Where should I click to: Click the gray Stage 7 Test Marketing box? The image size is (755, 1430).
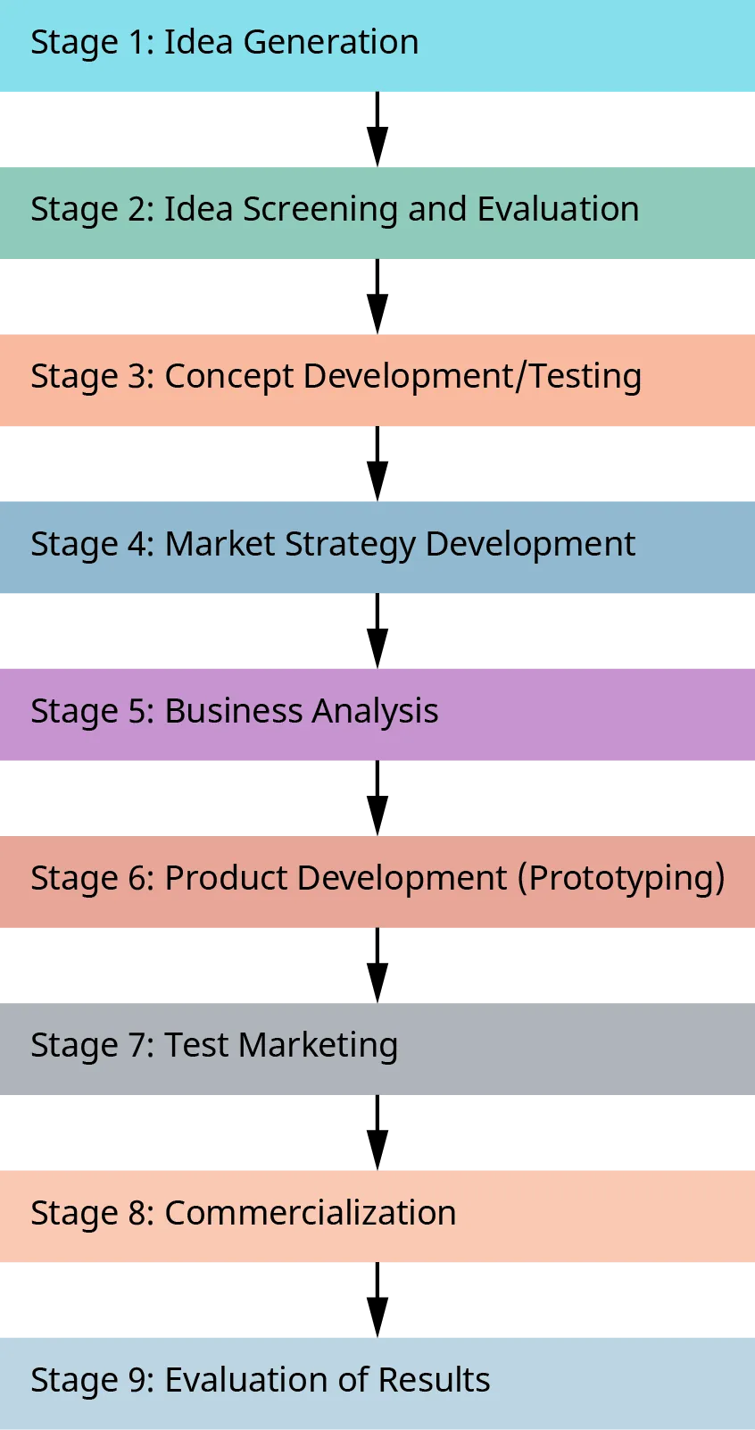[377, 1049]
